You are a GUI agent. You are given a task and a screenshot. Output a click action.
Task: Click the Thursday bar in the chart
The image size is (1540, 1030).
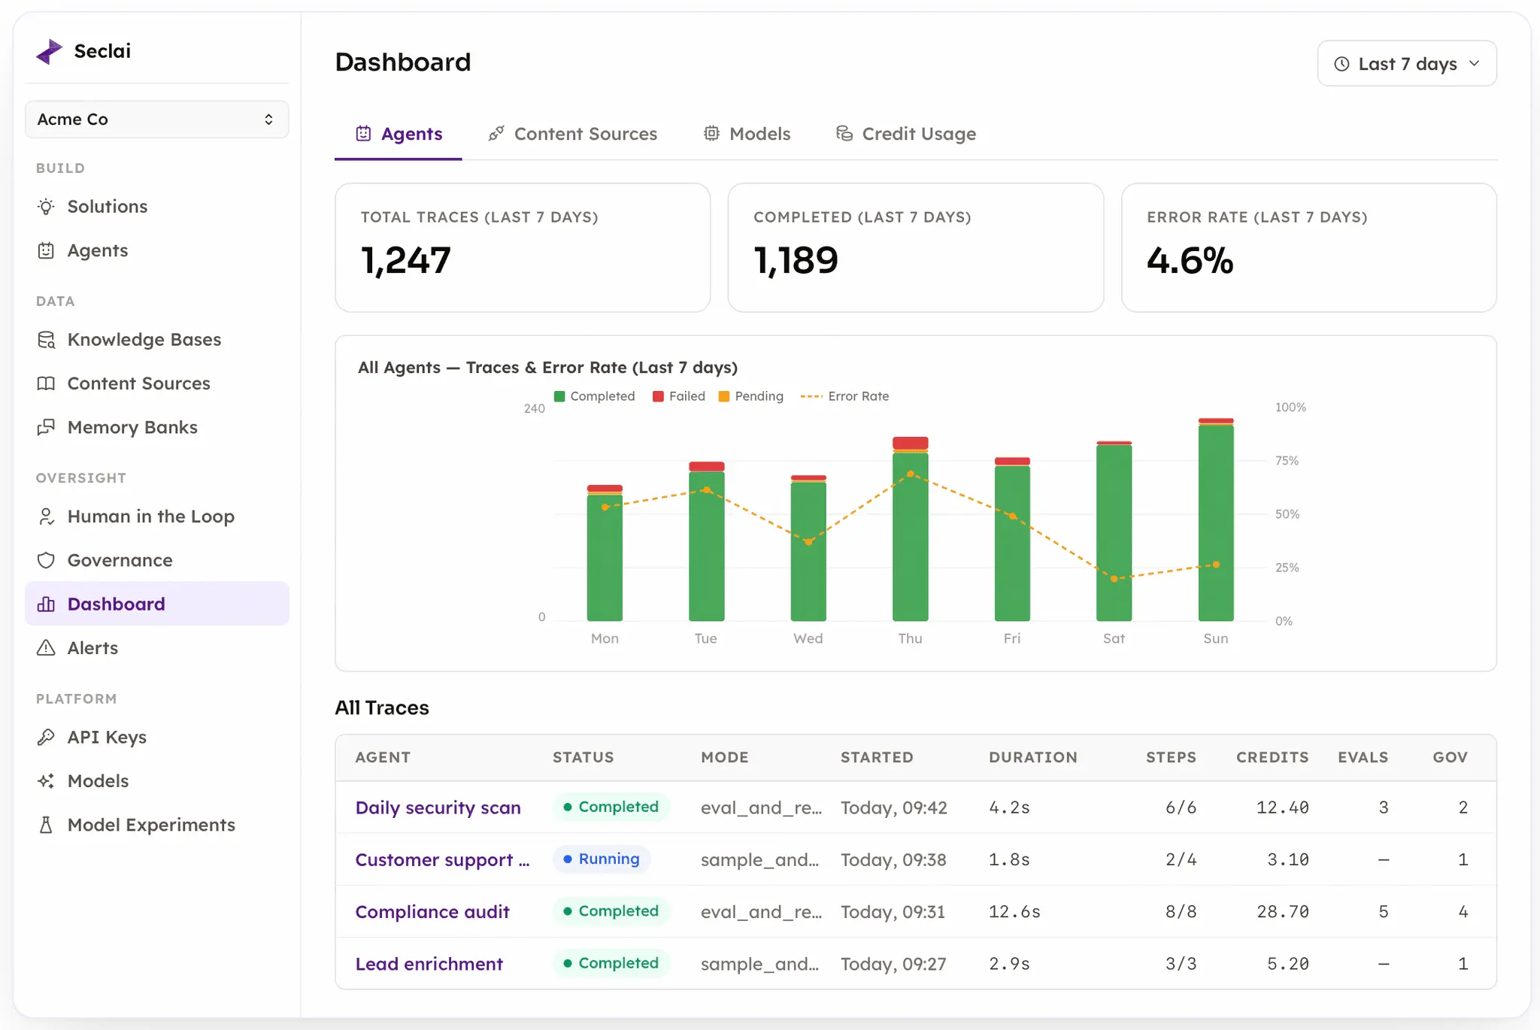tap(910, 529)
